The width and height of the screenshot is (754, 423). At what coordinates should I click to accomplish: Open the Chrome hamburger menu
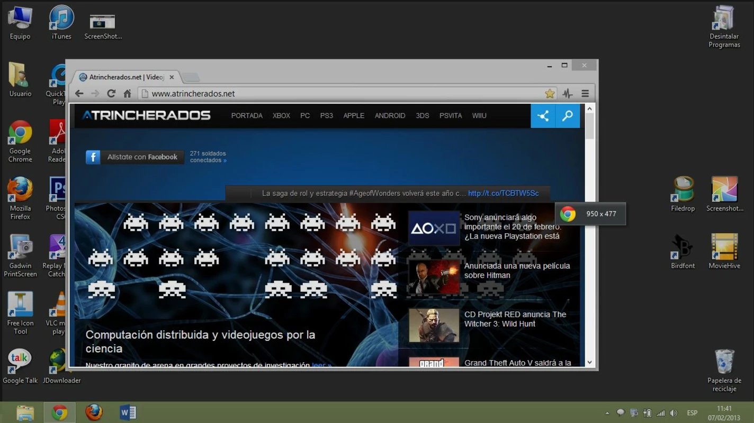(585, 94)
